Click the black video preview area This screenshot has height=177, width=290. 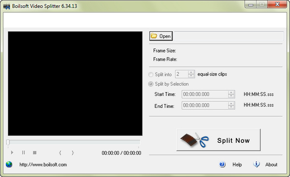pos(75,84)
